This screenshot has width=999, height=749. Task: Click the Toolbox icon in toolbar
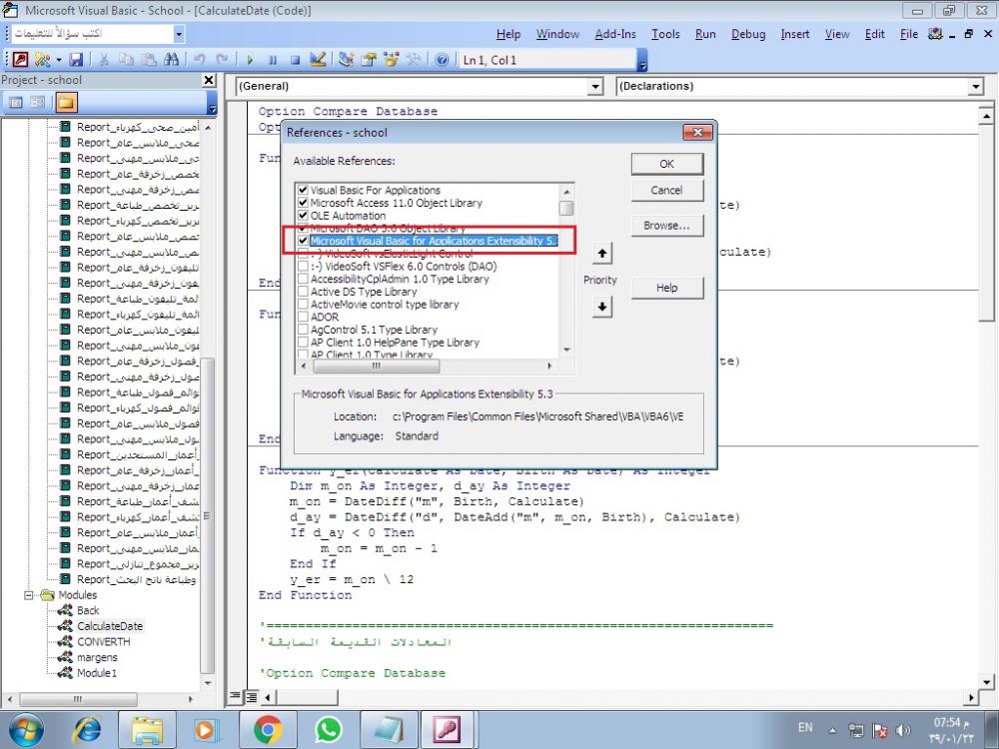click(414, 60)
